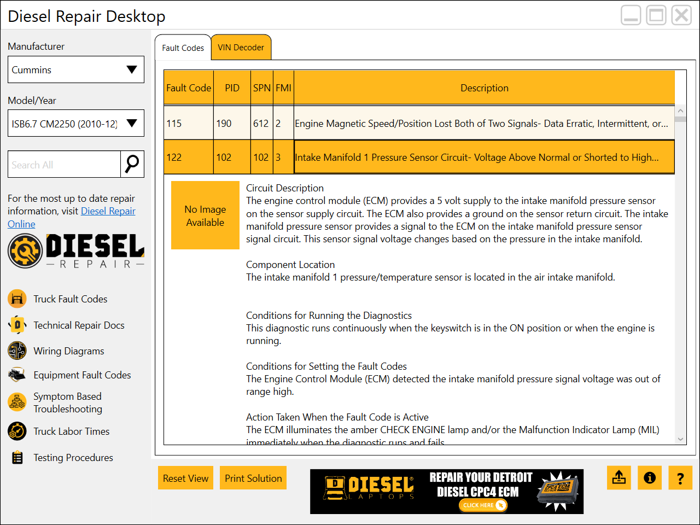Viewport: 700px width, 525px height.
Task: Open the Manufacturer dropdown
Action: [75, 69]
